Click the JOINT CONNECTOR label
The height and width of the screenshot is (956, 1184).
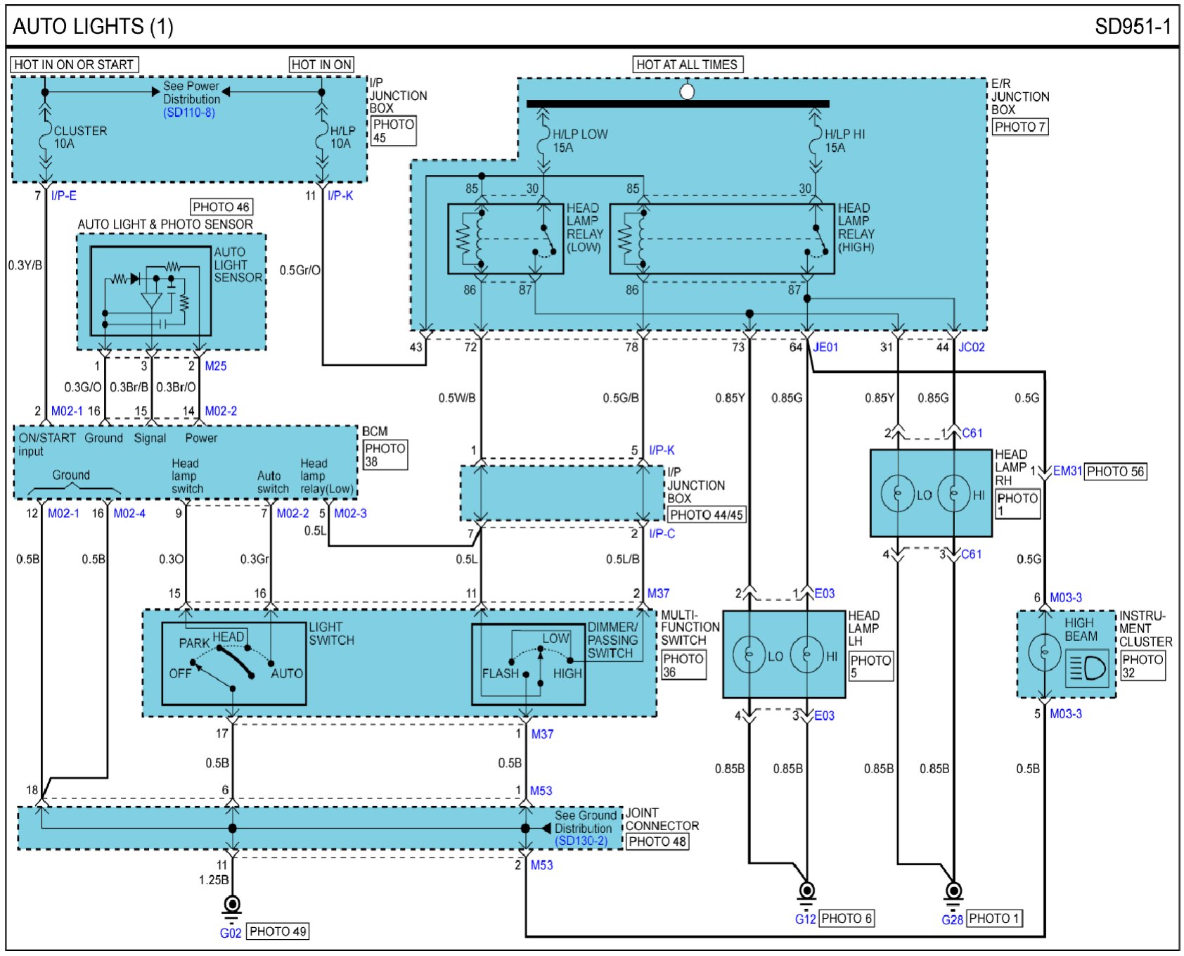coord(662,820)
